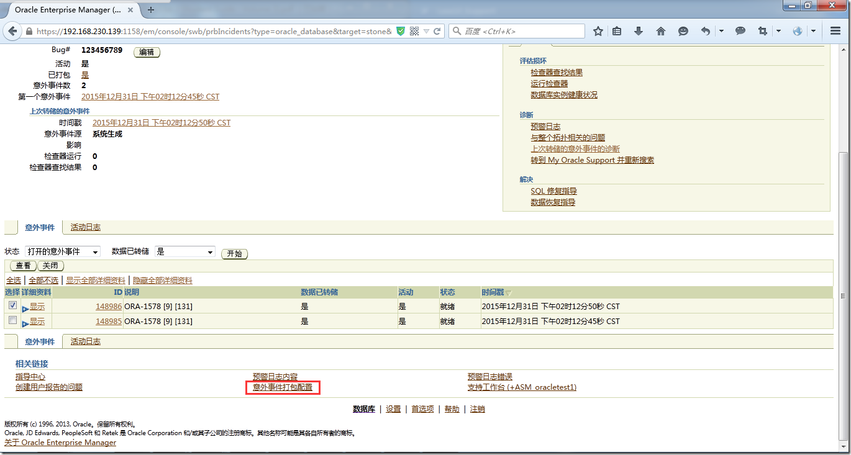851x455 pixels.
Task: Sort by the 时间戳 column header
Action: click(493, 292)
